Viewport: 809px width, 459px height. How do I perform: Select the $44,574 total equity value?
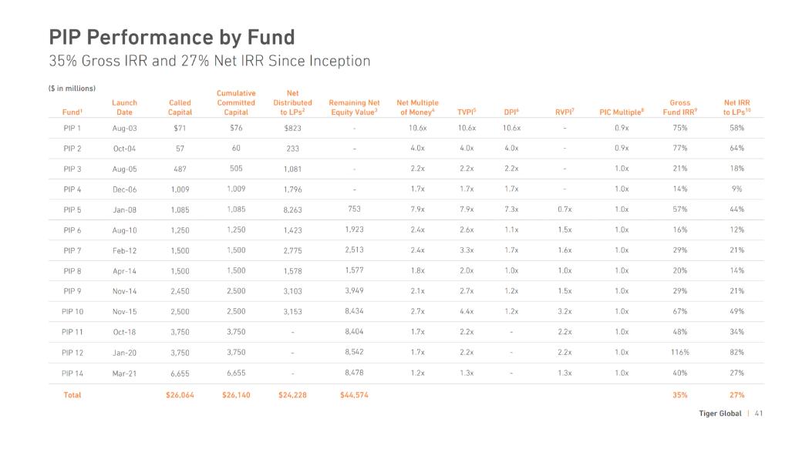354,395
